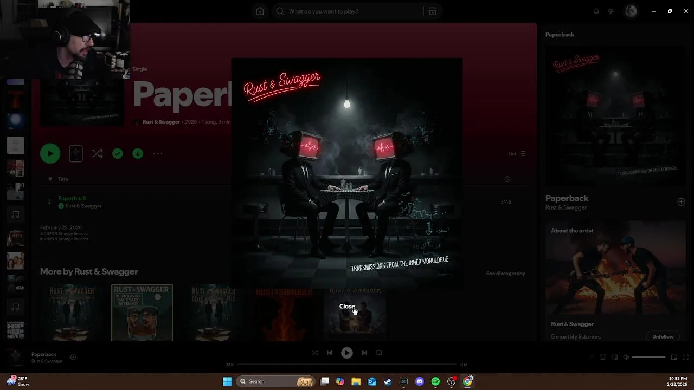Enable shuffle for the Paperback single
The height and width of the screenshot is (390, 694).
(97, 154)
